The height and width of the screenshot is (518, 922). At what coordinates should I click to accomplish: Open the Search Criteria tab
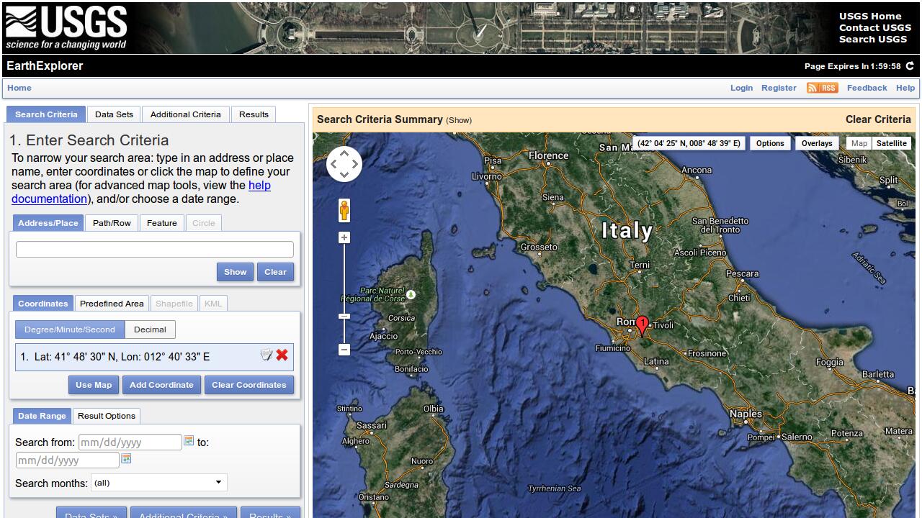46,114
